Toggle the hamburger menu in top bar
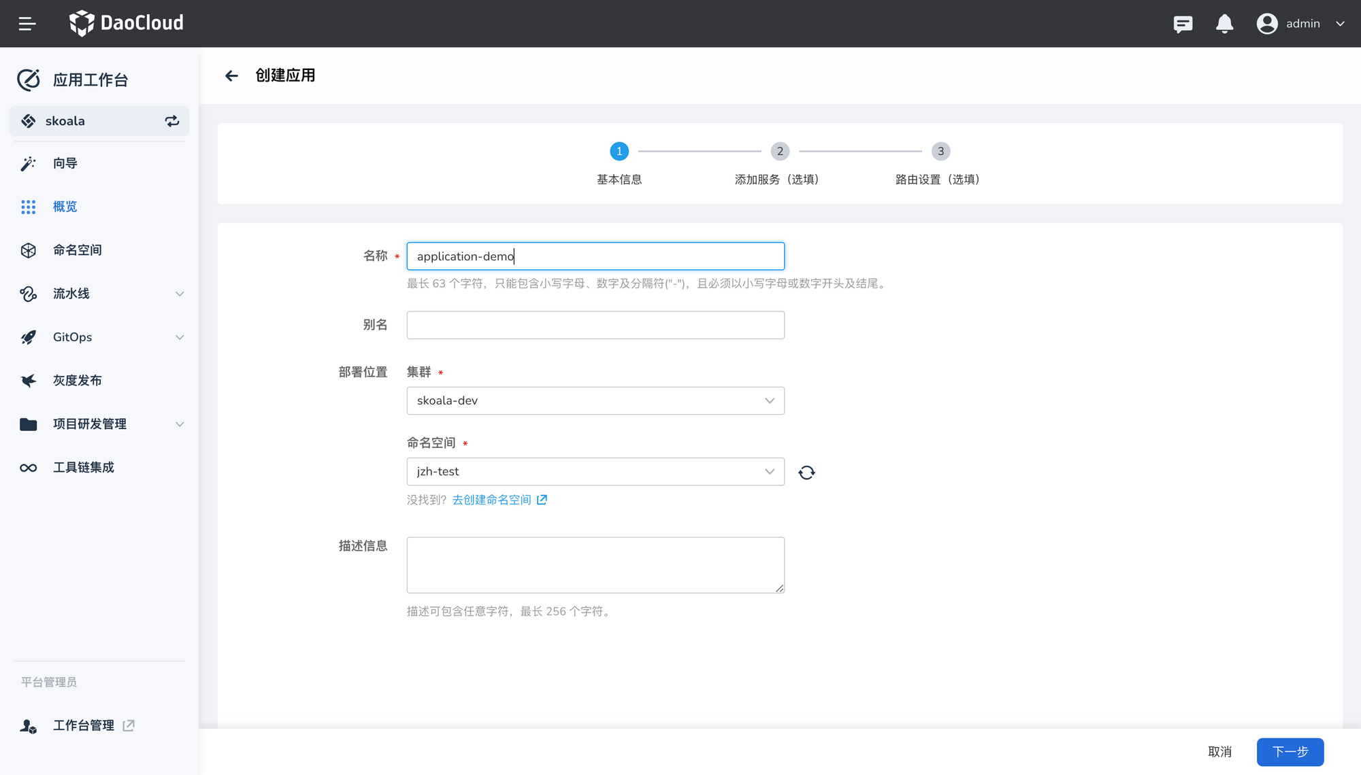Screen dimensions: 1361x775 coord(27,24)
